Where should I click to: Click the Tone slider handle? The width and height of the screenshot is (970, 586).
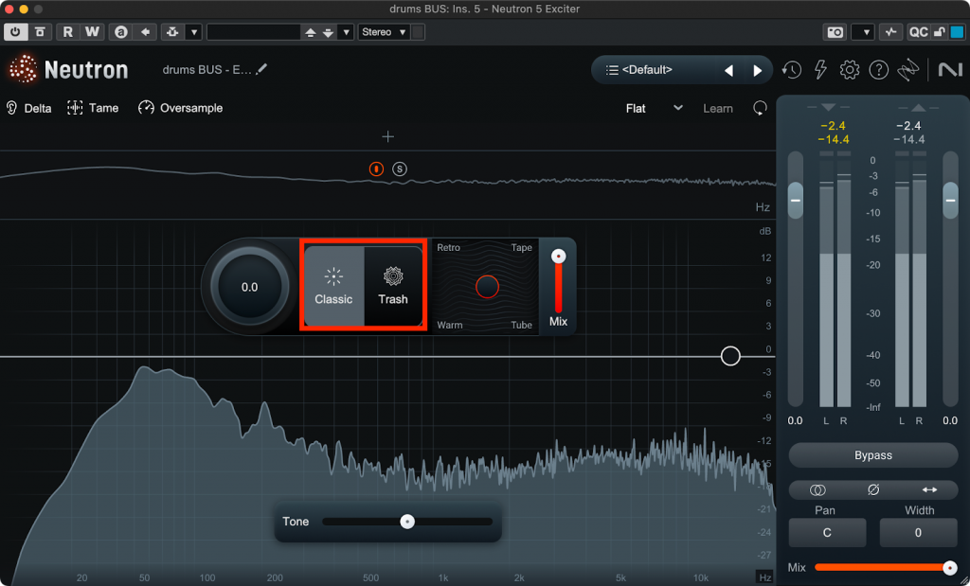[x=407, y=522]
